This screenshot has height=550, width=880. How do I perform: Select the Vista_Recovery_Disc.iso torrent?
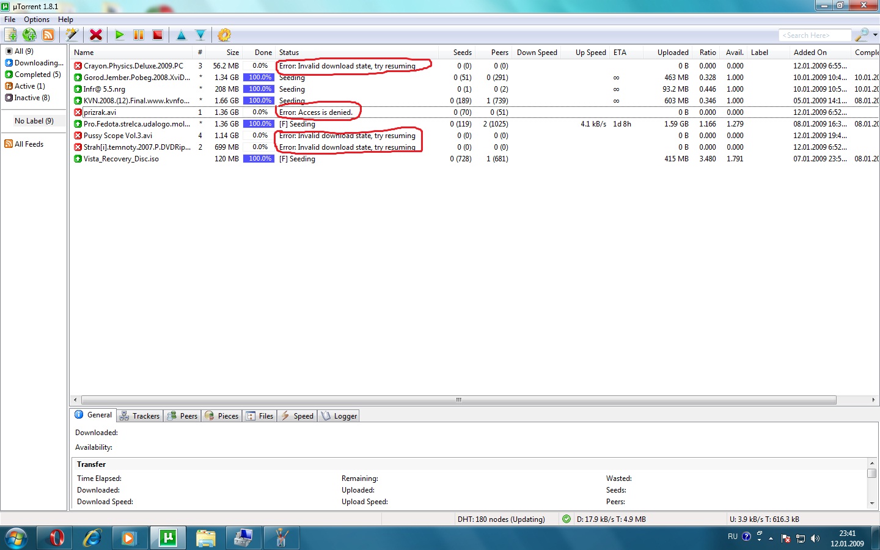click(121, 159)
